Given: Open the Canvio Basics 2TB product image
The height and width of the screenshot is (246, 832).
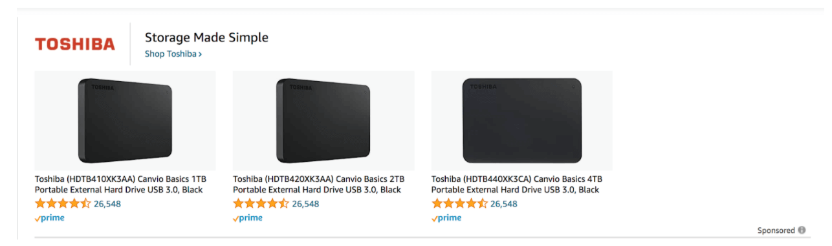Looking at the screenshot, I should tap(323, 120).
